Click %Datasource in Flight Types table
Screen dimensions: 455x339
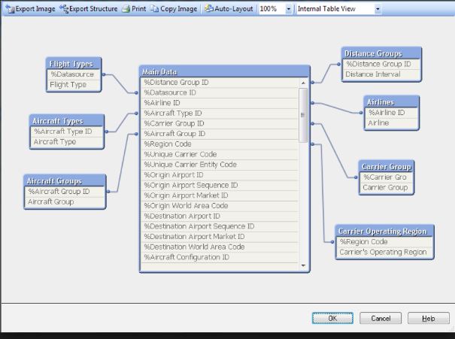click(74, 74)
